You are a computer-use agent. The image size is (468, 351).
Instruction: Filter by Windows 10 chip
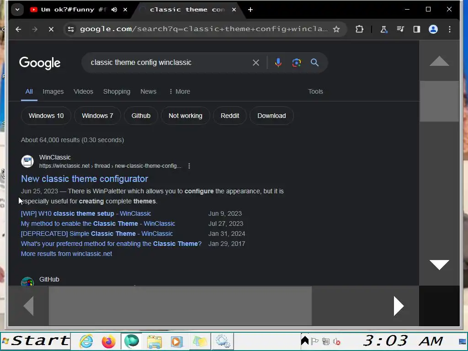click(46, 116)
